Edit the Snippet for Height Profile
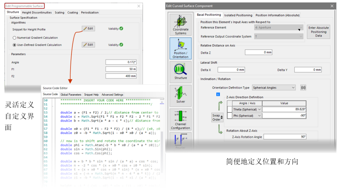This screenshot has height=191, width=340. [x=88, y=29]
